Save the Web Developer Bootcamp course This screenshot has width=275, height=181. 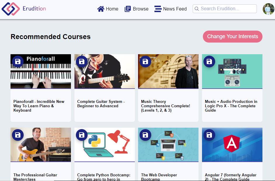click(145, 135)
